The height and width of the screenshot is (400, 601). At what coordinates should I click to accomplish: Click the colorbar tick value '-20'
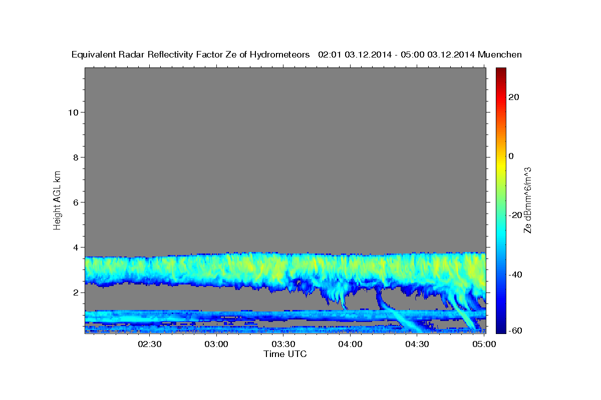pyautogui.click(x=515, y=215)
